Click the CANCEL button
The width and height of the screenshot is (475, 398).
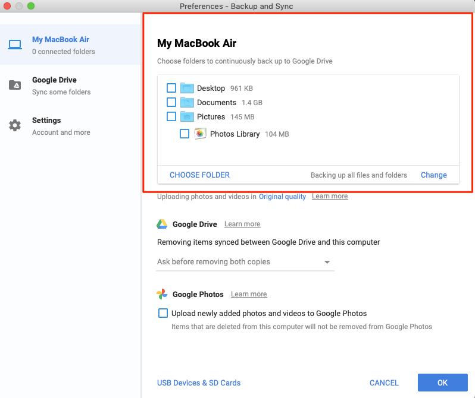click(x=384, y=383)
